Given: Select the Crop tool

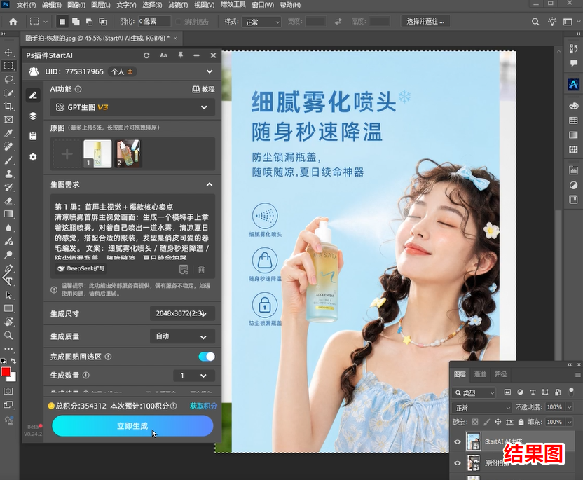Looking at the screenshot, I should coord(8,106).
